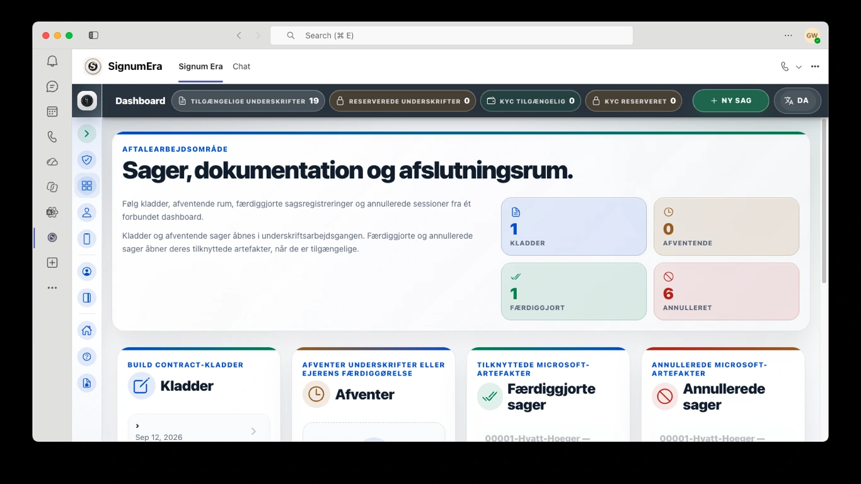The width and height of the screenshot is (861, 484).
Task: Open the Copilot icon in Teams rail
Action: pos(52,187)
